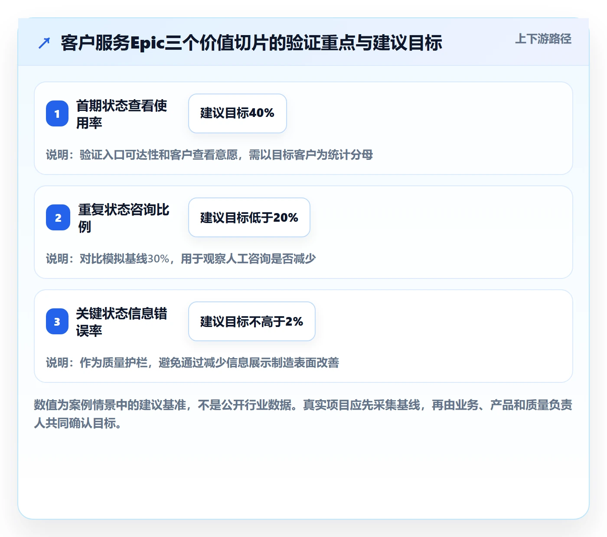Screen dimensions: 607x537
Task: Click the footer disclaimer starting 数值为案例情景中的建议基准
Action: tap(303, 414)
